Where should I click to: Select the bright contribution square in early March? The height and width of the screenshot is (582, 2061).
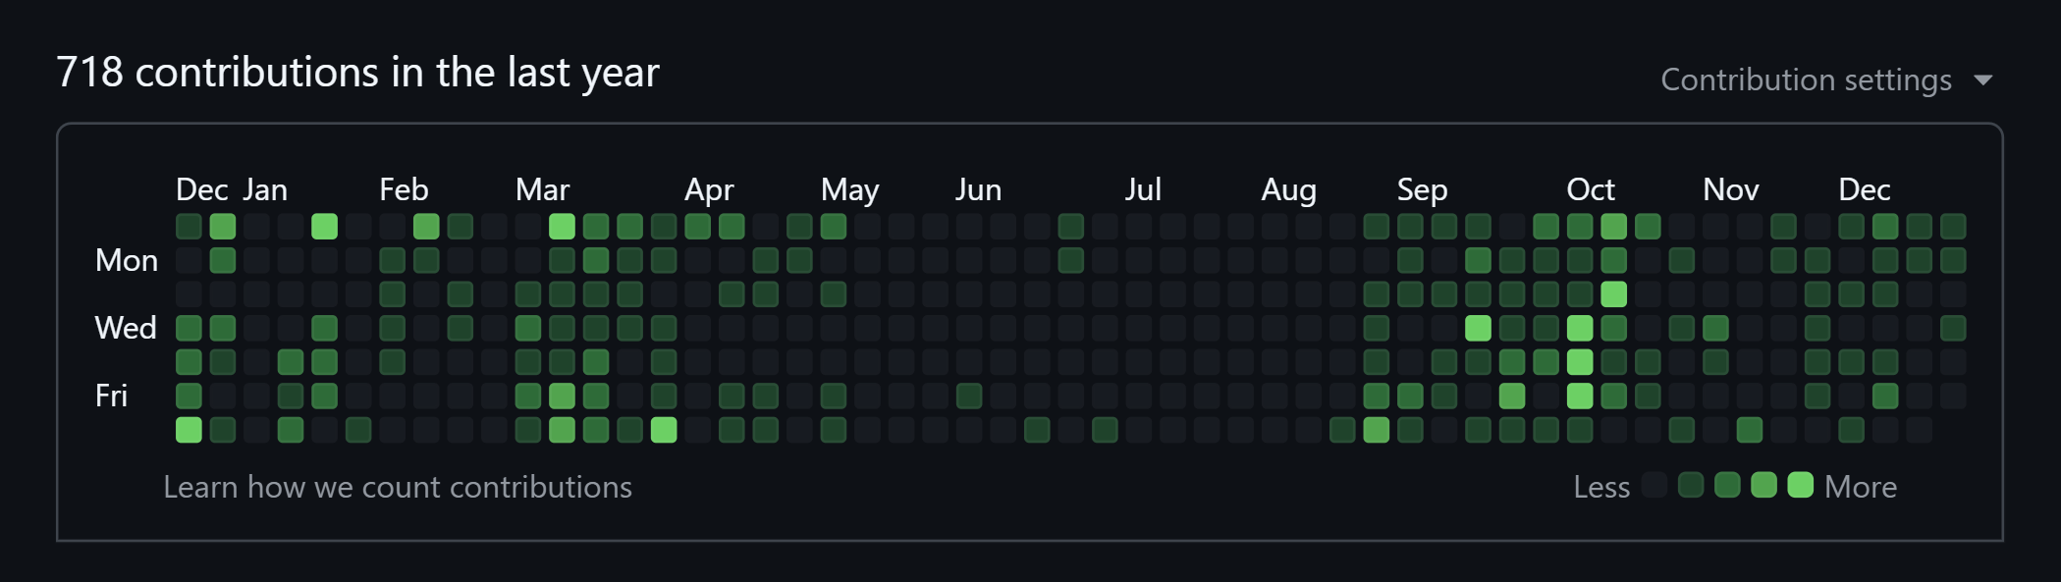pos(562,226)
